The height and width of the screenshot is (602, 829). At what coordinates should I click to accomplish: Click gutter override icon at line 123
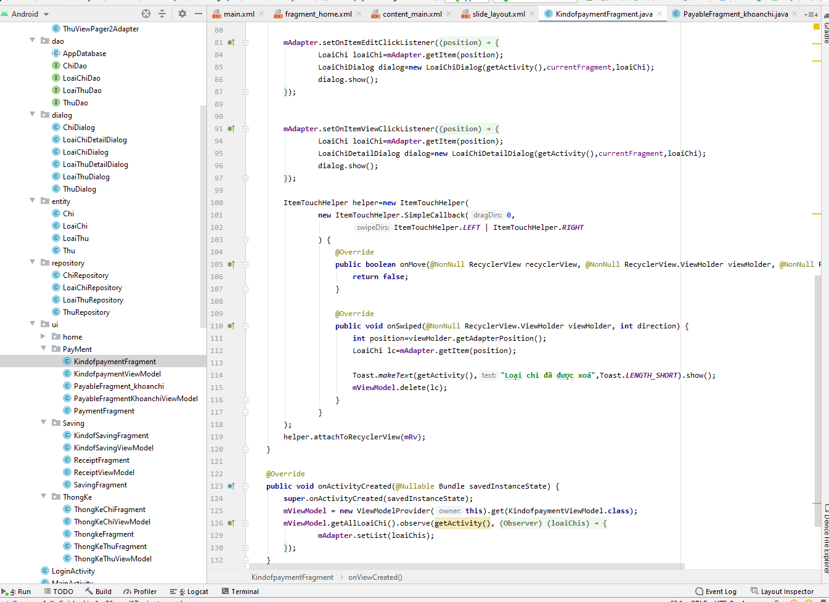(x=231, y=486)
